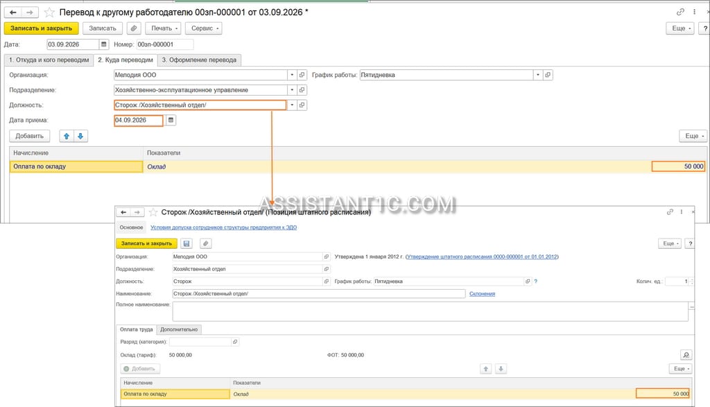Click the Наименование field in the Сторож window
The height and width of the screenshot is (407, 710).
(x=319, y=294)
